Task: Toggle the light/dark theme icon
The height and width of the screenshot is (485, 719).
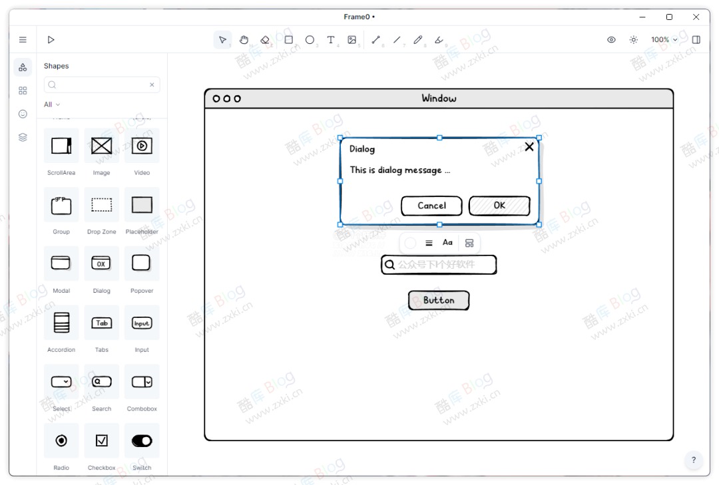Action: click(633, 40)
